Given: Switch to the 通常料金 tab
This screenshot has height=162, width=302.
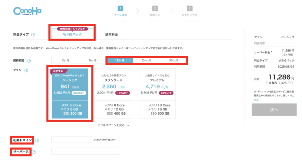Looking at the screenshot, I should [x=111, y=35].
